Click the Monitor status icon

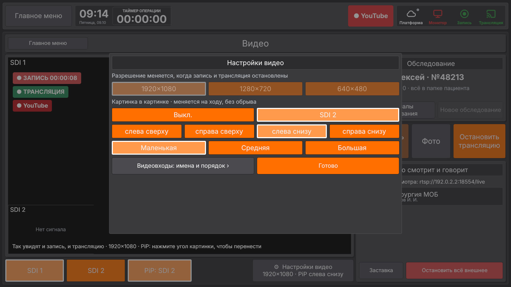438,16
